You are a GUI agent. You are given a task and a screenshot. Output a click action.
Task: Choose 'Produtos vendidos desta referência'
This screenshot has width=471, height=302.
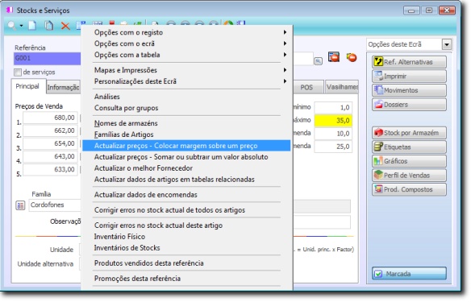186,263
